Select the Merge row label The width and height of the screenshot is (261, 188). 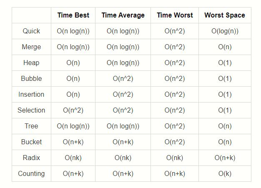[31, 47]
